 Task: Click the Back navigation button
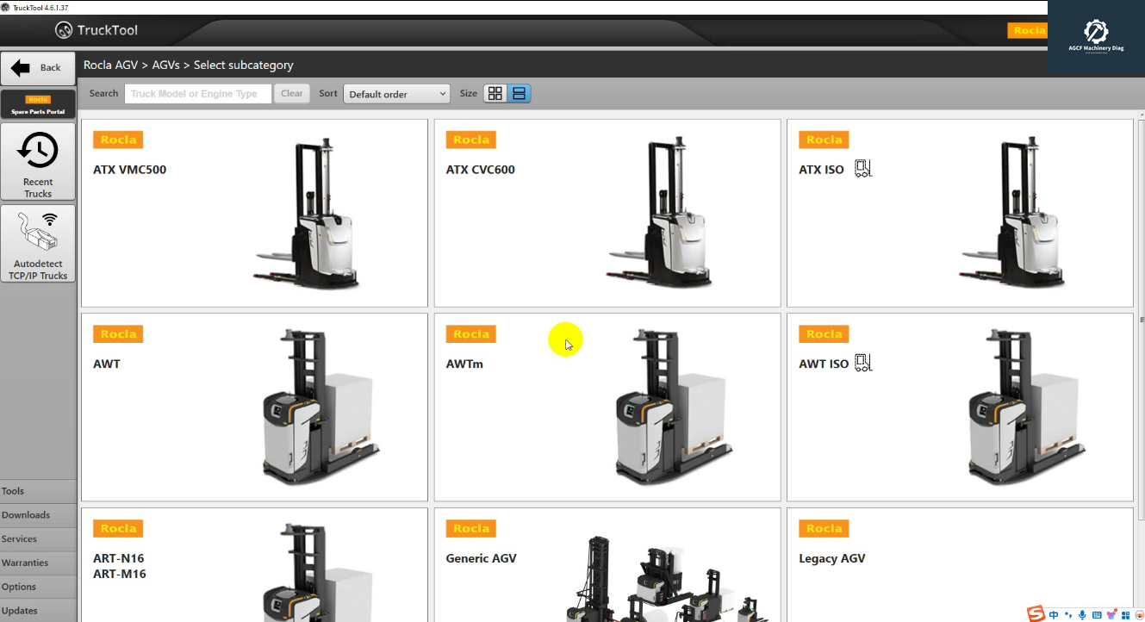click(37, 67)
